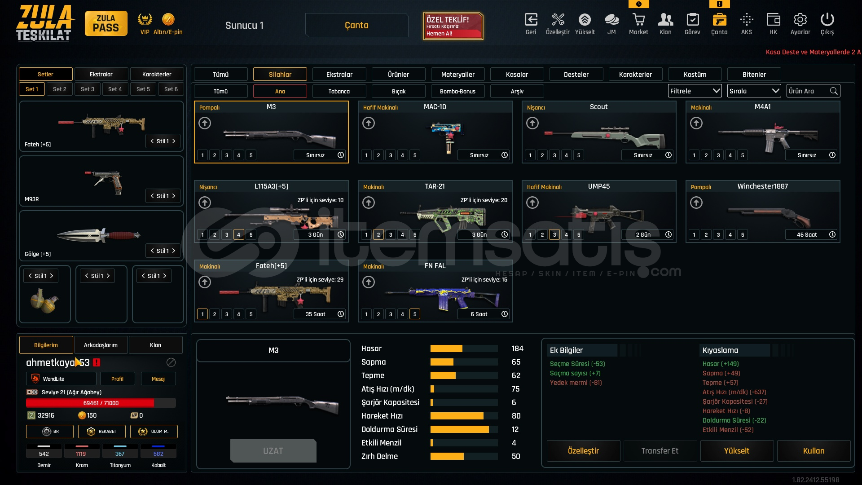This screenshot has height=485, width=862.
Task: Select the Tabanca subcategory tab
Action: coord(339,92)
